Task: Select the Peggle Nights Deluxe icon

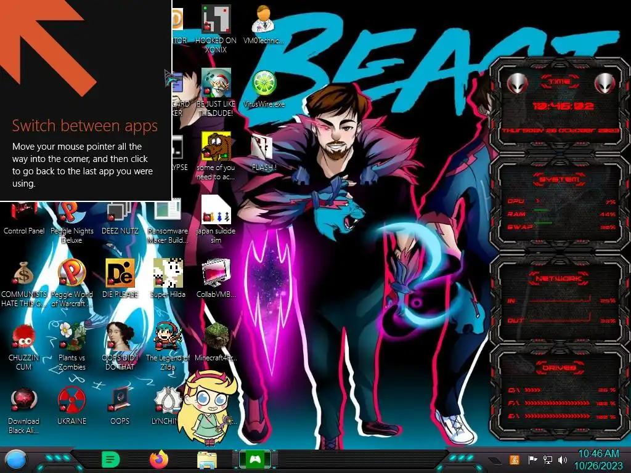Action: [x=71, y=213]
